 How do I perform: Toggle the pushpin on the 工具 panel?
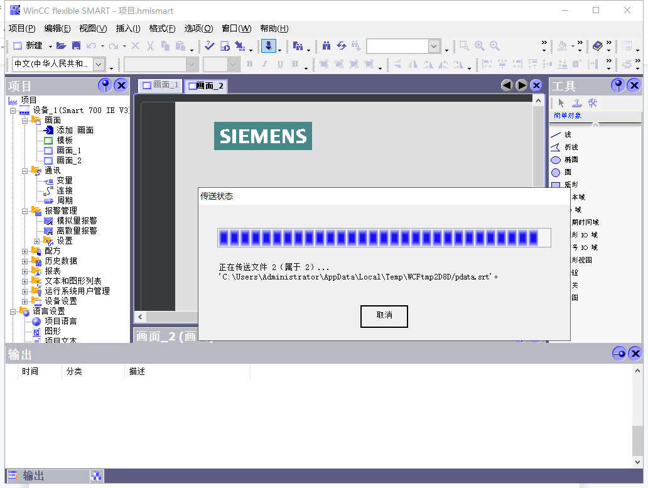pos(618,85)
